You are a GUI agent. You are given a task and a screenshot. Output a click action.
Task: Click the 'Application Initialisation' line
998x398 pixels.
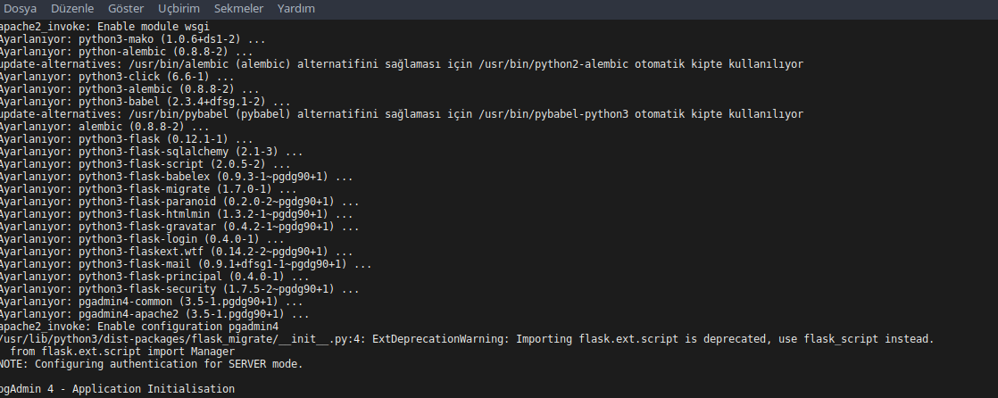[116, 389]
